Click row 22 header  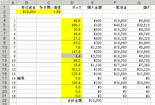pos(4,100)
